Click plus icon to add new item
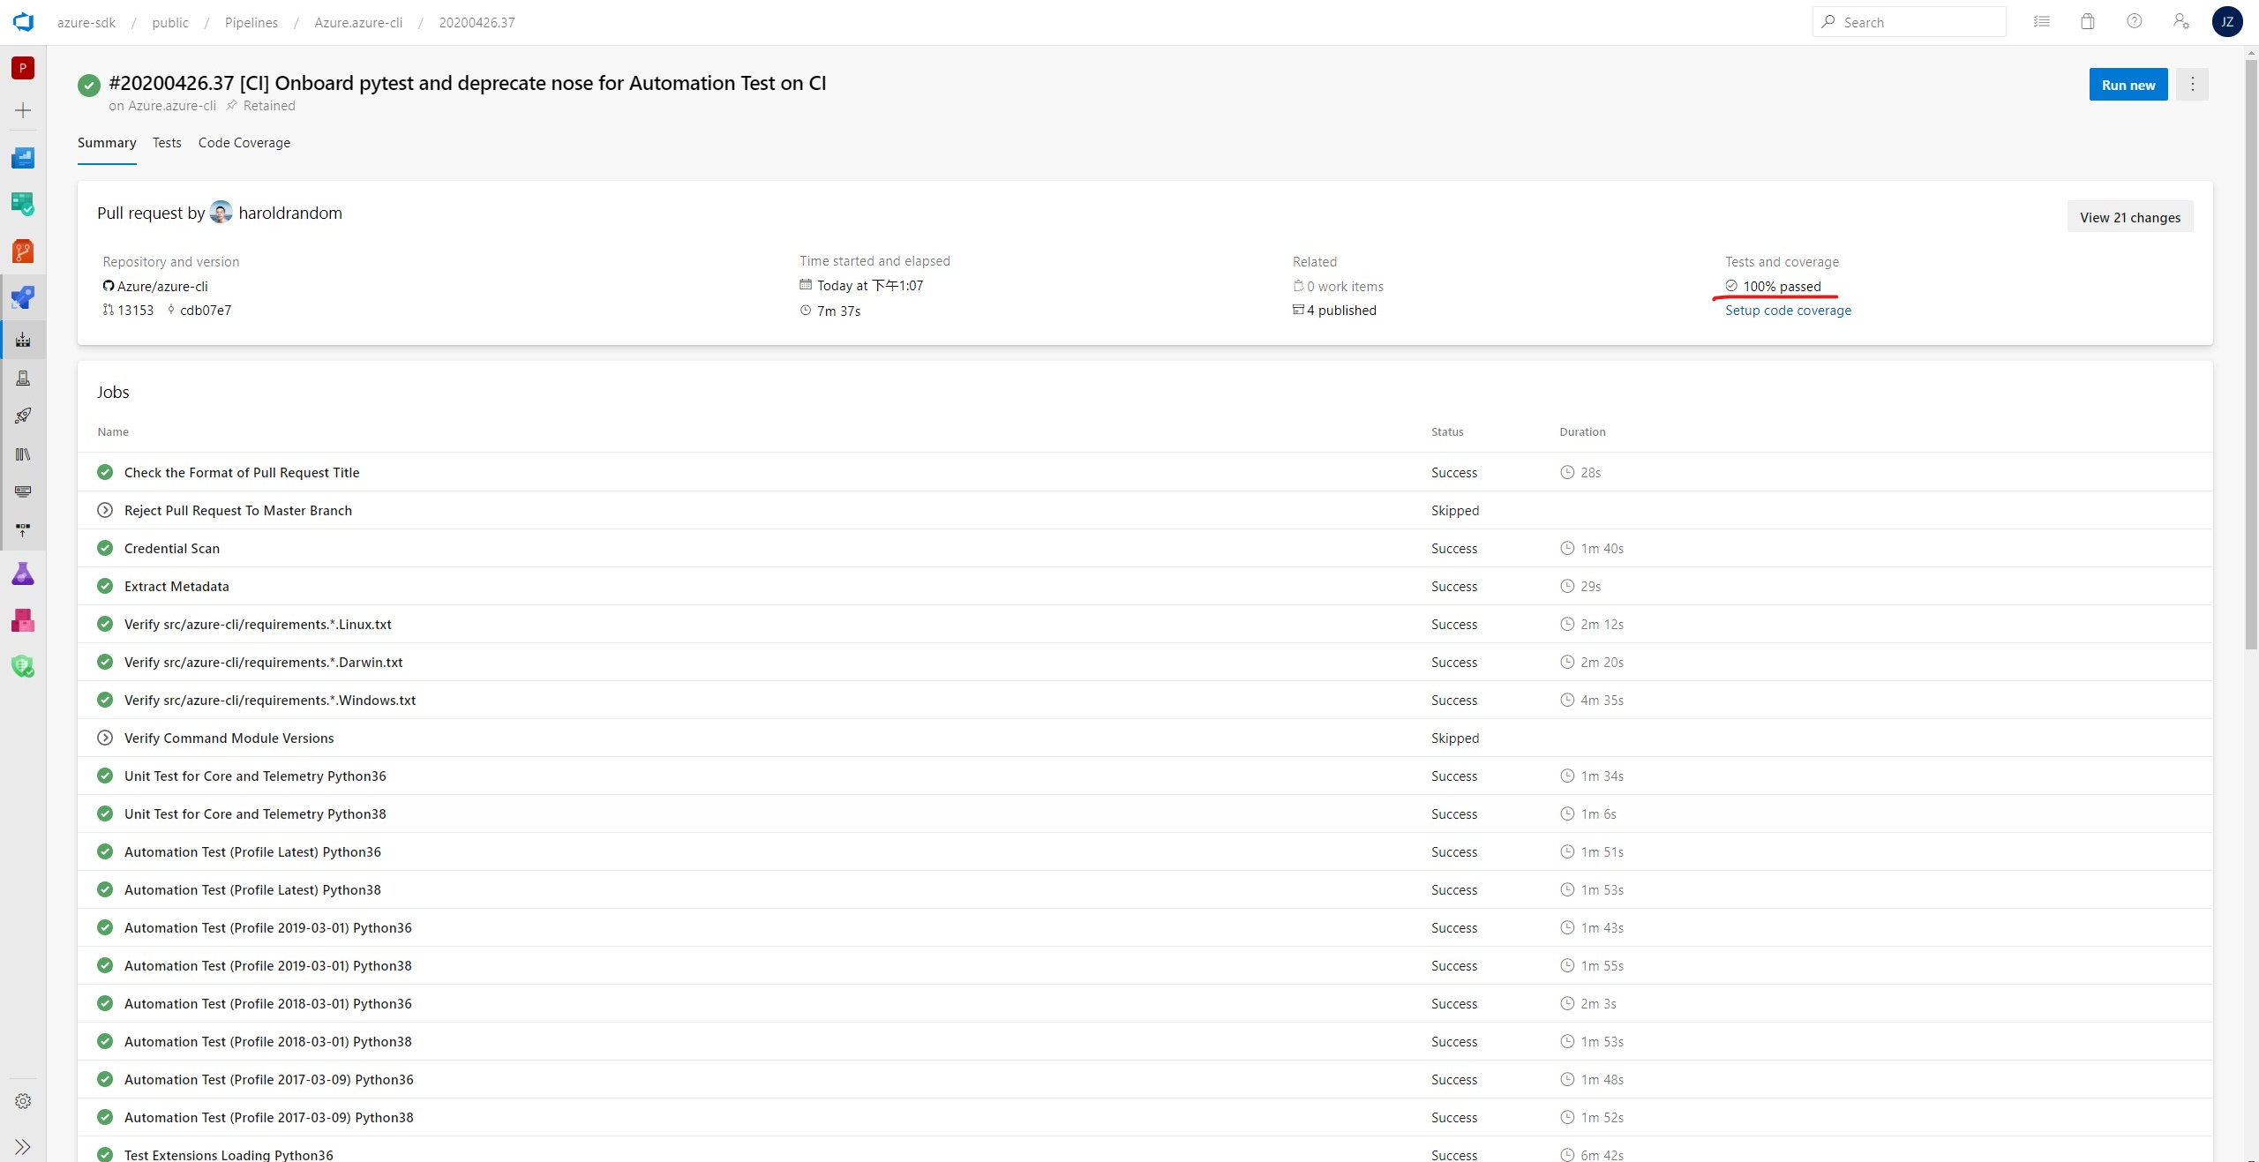This screenshot has height=1162, width=2259. point(23,110)
